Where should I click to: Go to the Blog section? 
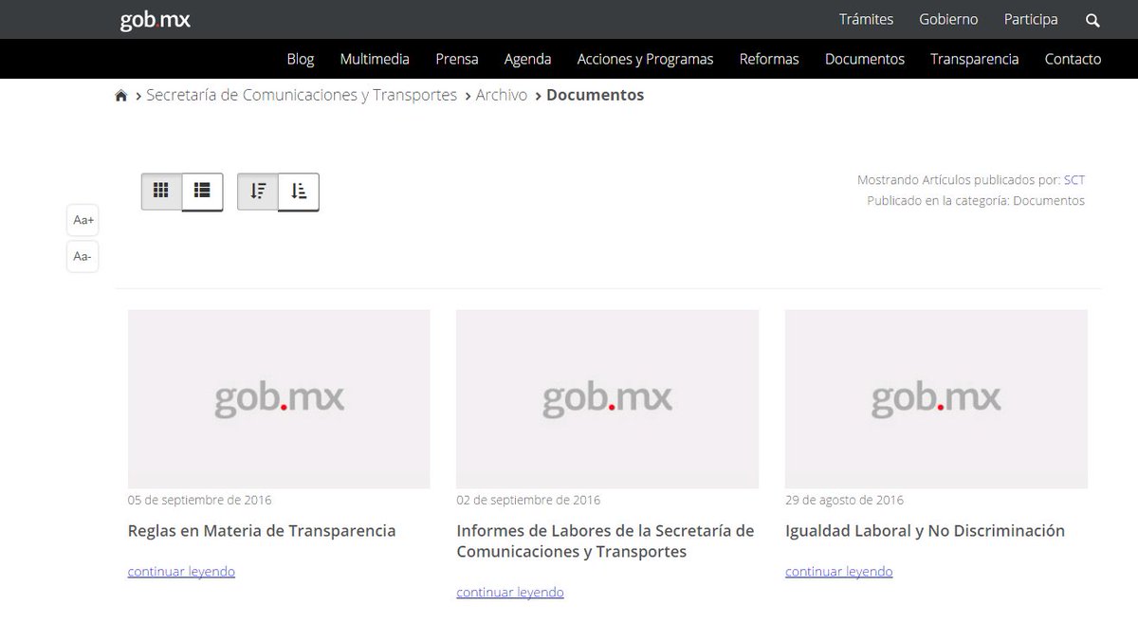[x=301, y=59]
